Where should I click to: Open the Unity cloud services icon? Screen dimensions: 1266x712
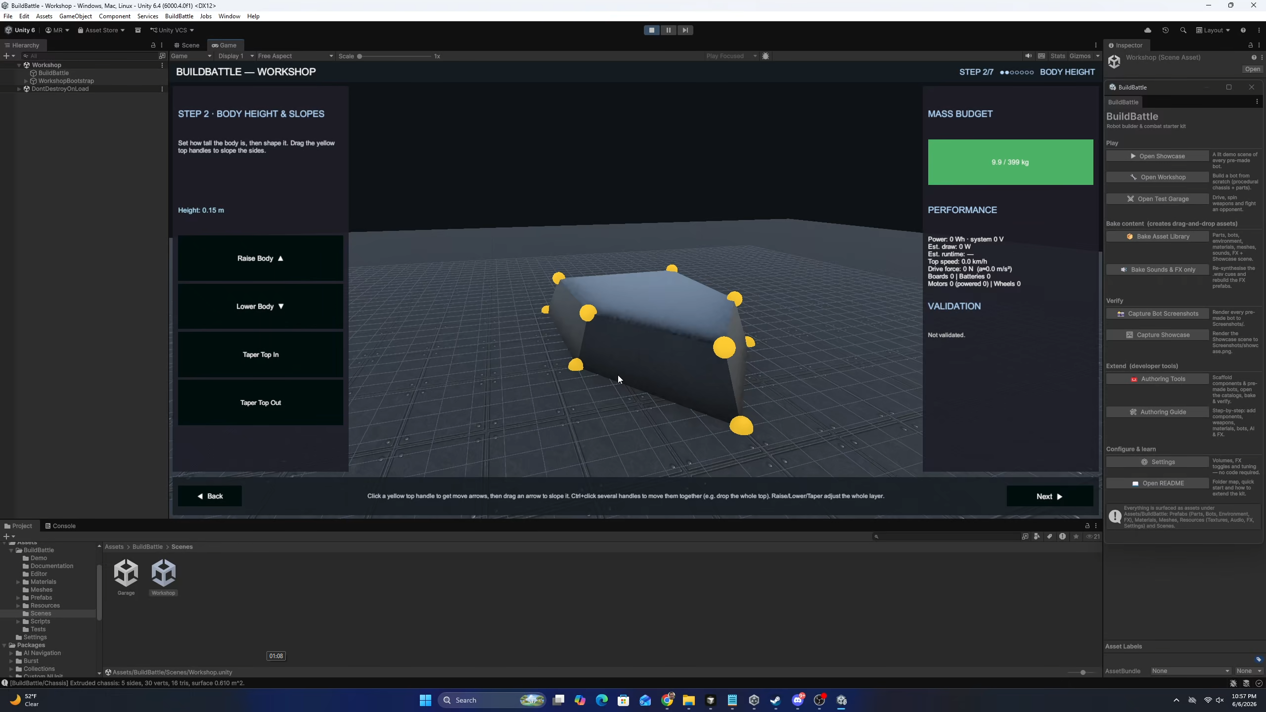pyautogui.click(x=1147, y=30)
